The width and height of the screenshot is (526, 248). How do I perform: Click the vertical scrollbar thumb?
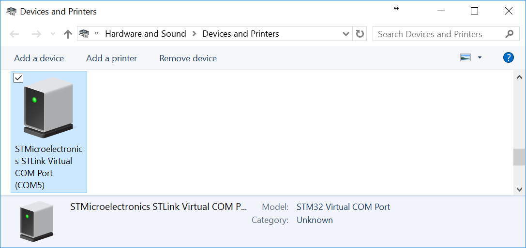pyautogui.click(x=519, y=157)
